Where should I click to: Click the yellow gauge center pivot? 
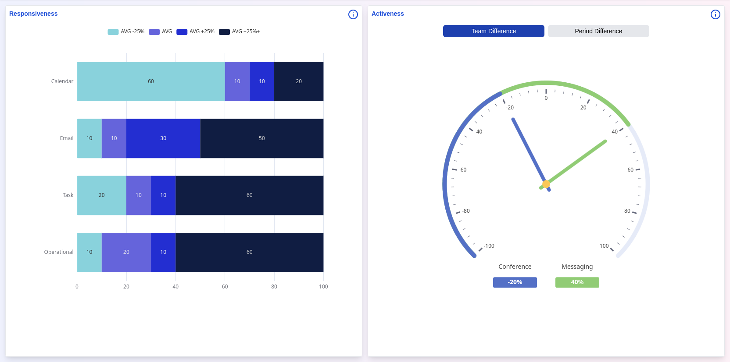coord(546,184)
